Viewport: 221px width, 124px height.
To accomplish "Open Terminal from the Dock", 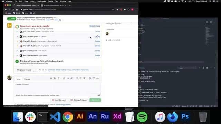I will click(43, 117).
